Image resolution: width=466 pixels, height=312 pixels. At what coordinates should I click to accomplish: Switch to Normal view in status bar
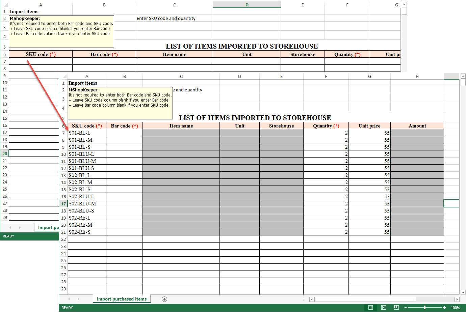(x=370, y=308)
